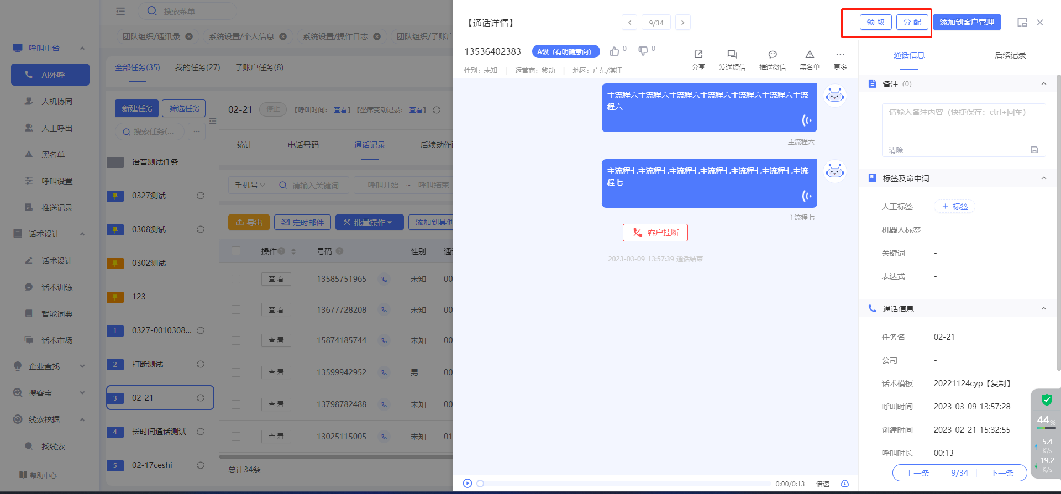Add a 标签 tag
Screen dimensions: 1061x494
pos(954,207)
